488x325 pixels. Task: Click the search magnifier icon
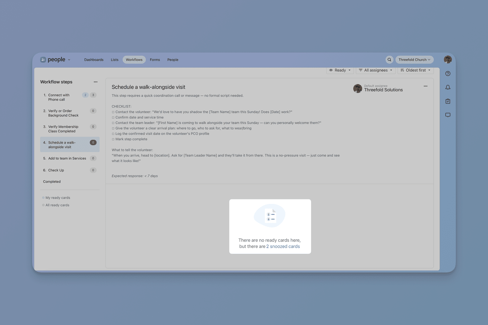[389, 60]
